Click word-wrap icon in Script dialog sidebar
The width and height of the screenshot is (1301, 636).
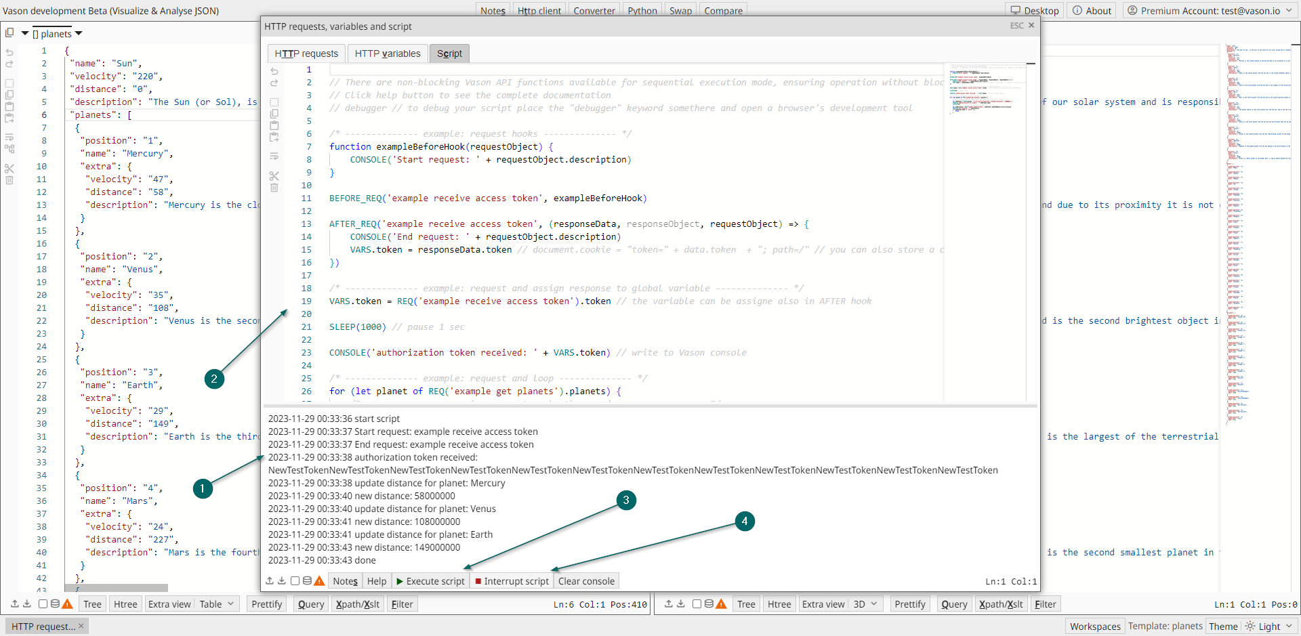point(274,156)
